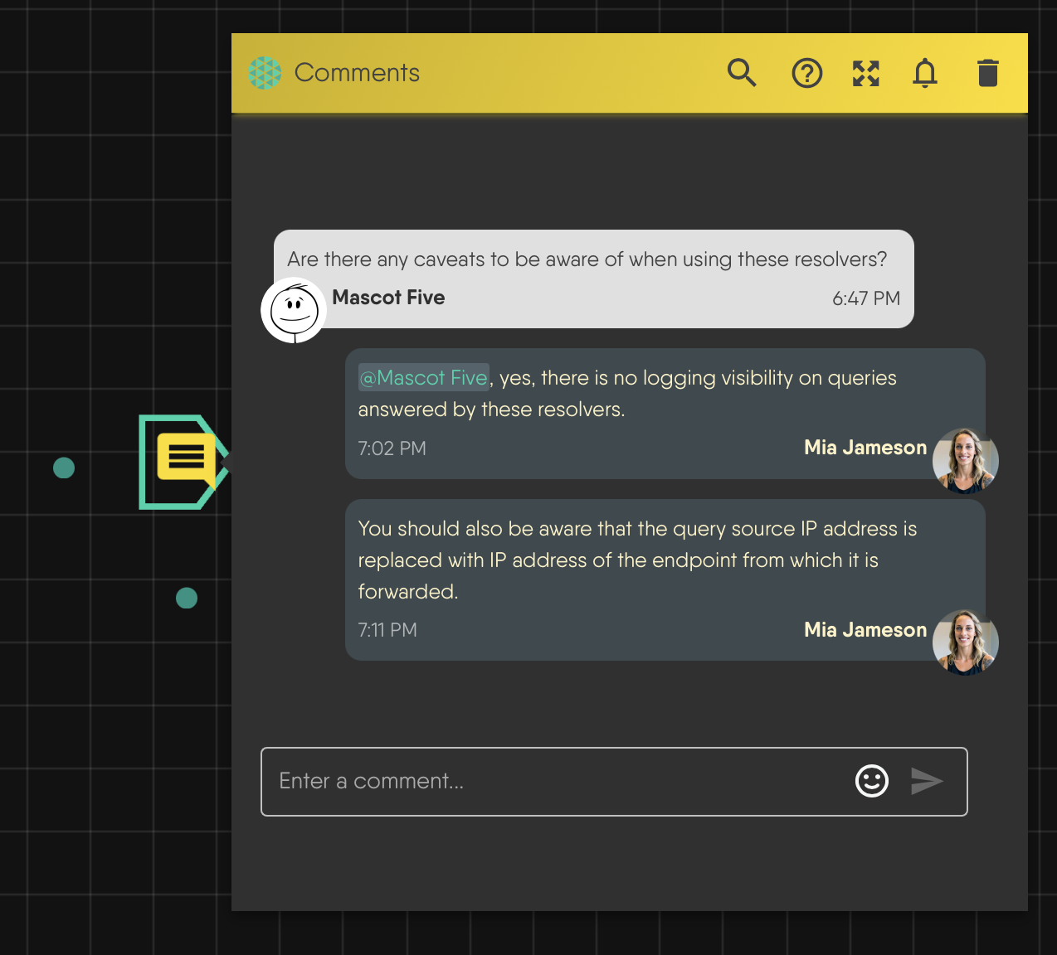Select the yellow comment marker on the canvas
1057x955 pixels.
[x=184, y=462]
